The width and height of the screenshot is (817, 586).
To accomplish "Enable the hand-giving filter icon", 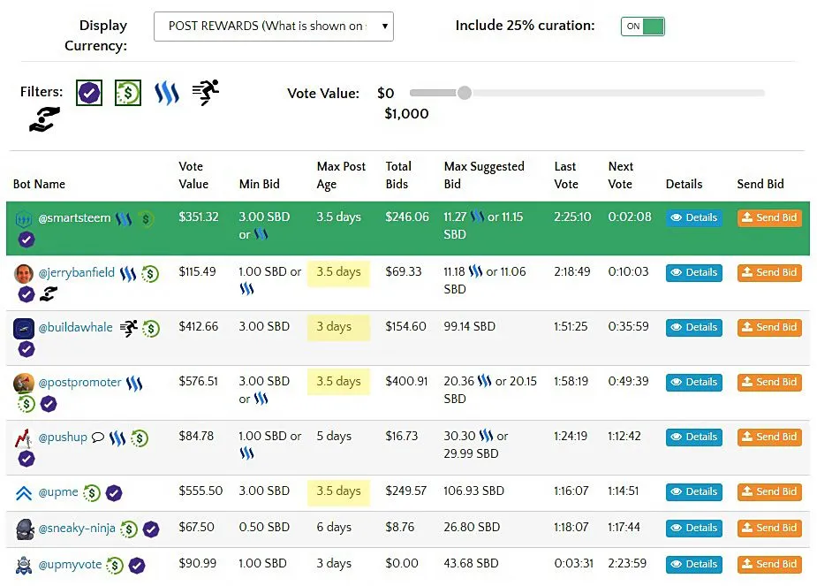I will [44, 119].
